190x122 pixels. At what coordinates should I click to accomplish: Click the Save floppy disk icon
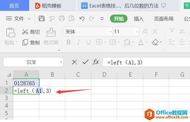[42, 19]
